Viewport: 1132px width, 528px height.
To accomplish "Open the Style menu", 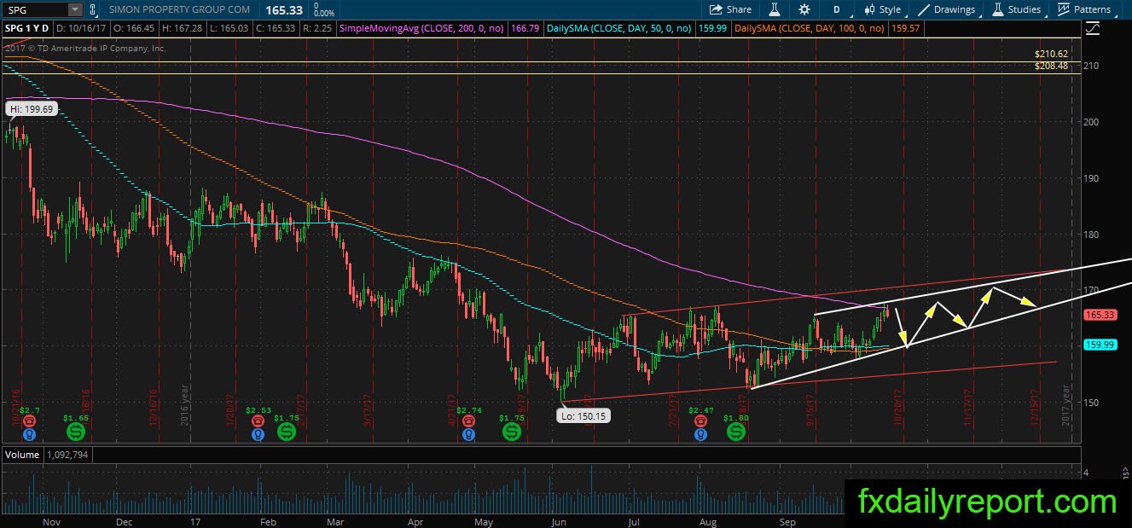I will 883,9.
